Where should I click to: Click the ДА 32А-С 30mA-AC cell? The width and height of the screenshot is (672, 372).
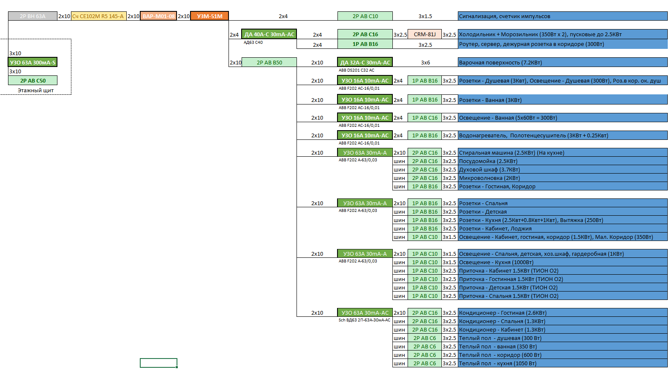point(365,62)
